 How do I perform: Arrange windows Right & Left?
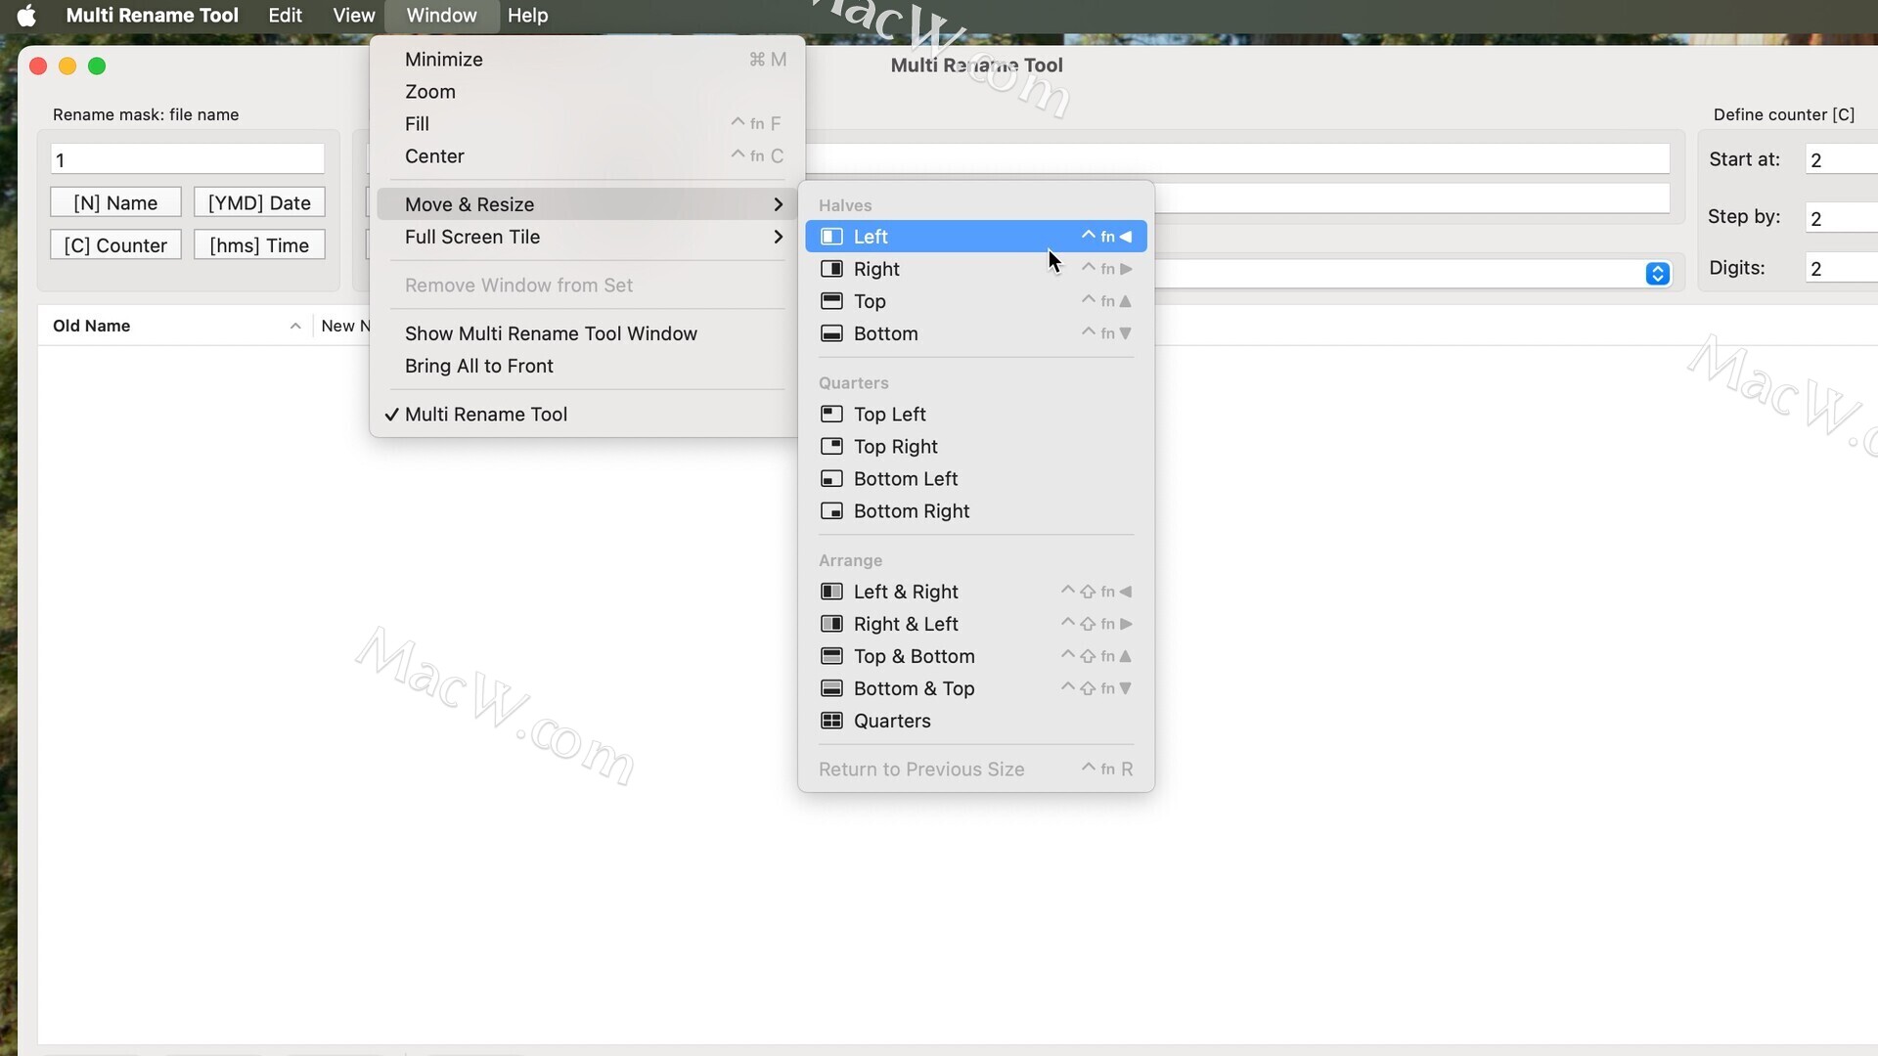click(976, 624)
